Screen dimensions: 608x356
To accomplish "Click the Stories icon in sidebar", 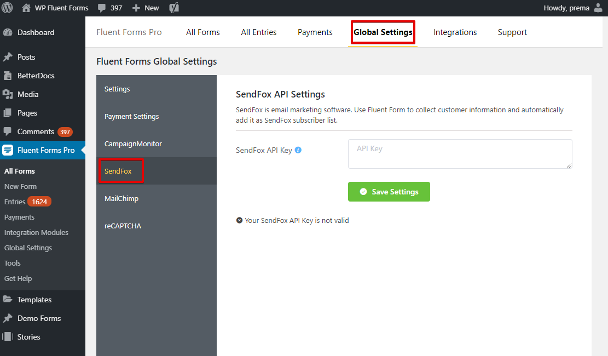I will 8,337.
